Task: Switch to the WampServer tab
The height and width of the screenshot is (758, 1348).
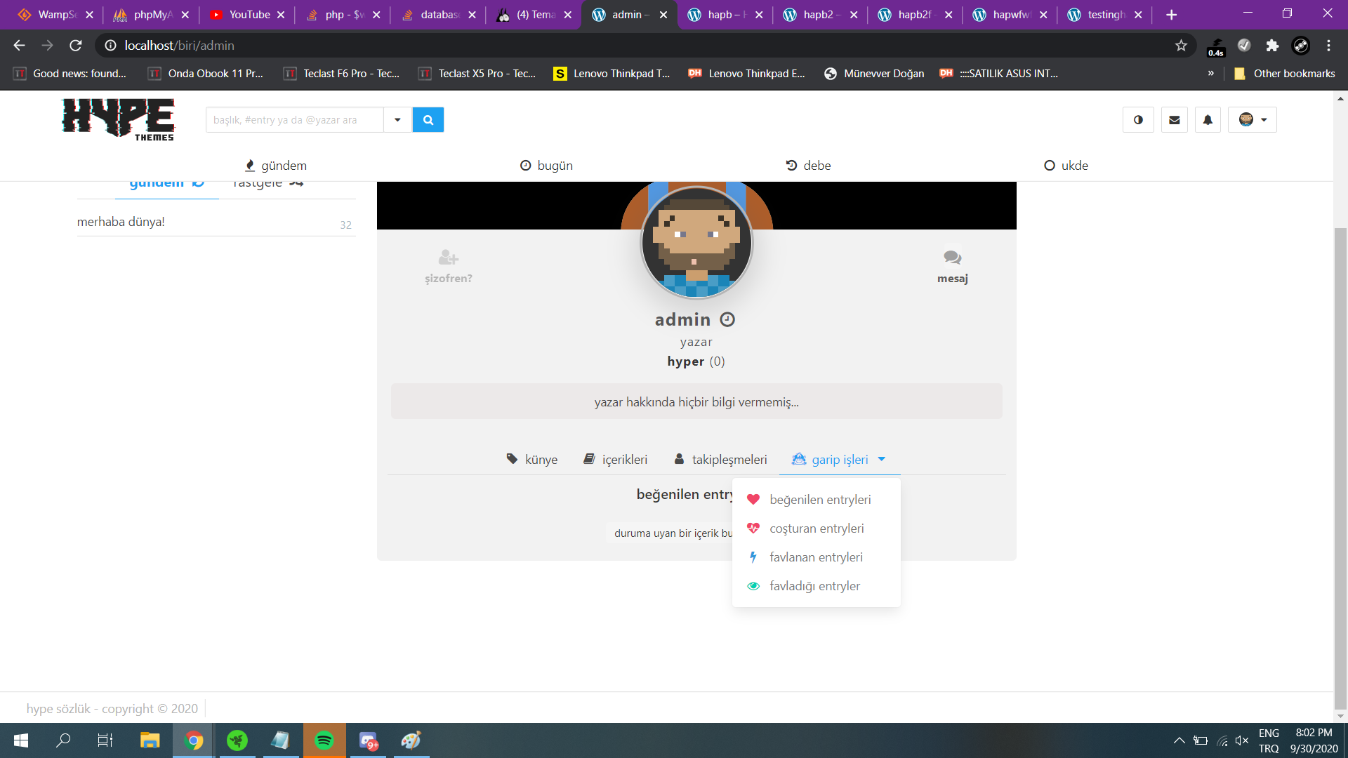Action: pos(56,15)
